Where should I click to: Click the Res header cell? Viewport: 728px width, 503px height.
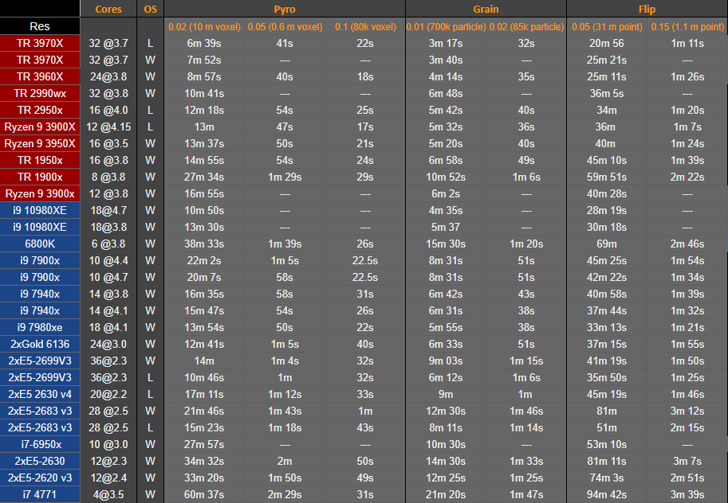coord(40,26)
